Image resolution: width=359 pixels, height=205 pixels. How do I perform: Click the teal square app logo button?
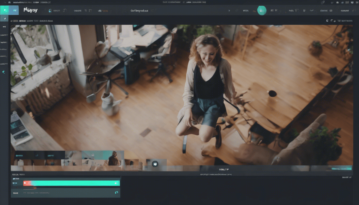(x=4, y=10)
